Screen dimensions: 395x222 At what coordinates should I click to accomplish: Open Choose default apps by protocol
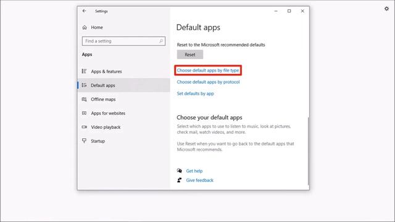[208, 82]
